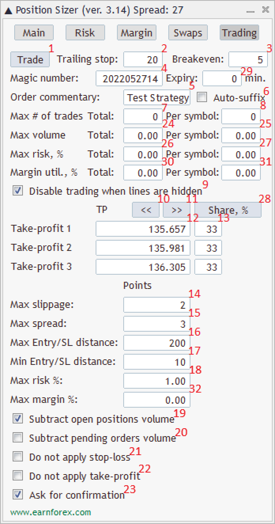Toggle Subtract pending orders volume
This screenshot has width=275, height=524.
pos(18,438)
